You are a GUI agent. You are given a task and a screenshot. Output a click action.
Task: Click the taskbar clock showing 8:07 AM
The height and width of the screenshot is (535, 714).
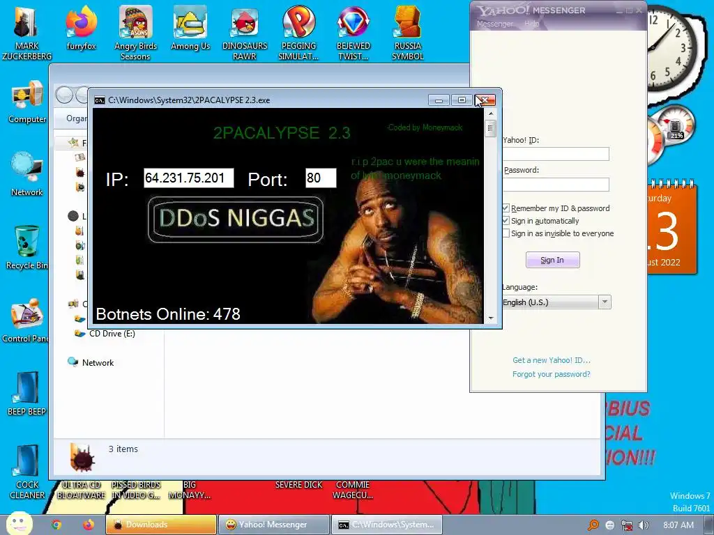pos(678,525)
